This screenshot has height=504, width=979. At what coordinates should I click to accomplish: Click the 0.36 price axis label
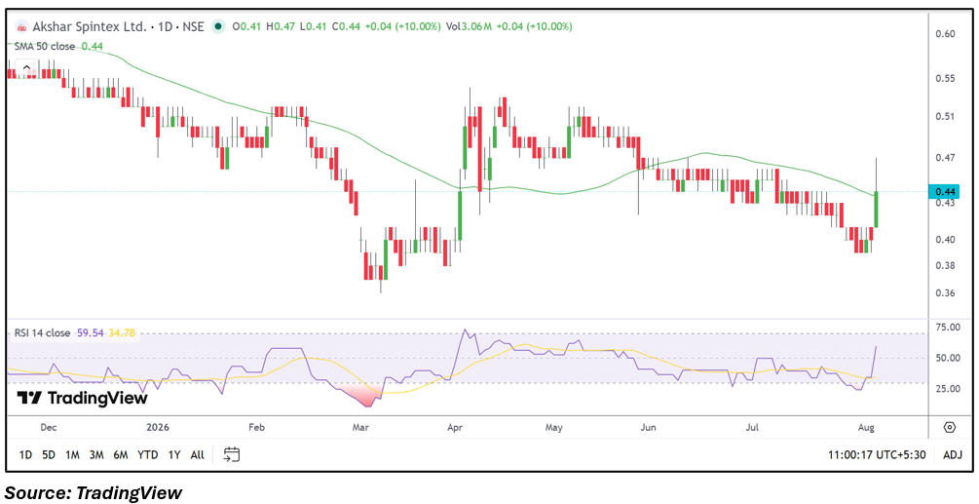[943, 293]
